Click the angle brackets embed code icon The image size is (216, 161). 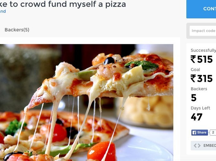[197, 146]
